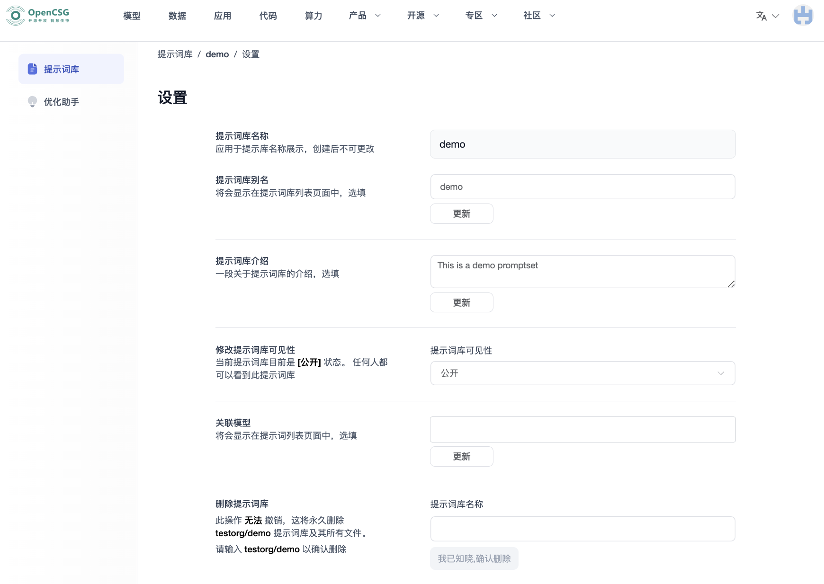Screen dimensions: 824x584
Task: Click the demo breadcrumb link
Action: [217, 54]
